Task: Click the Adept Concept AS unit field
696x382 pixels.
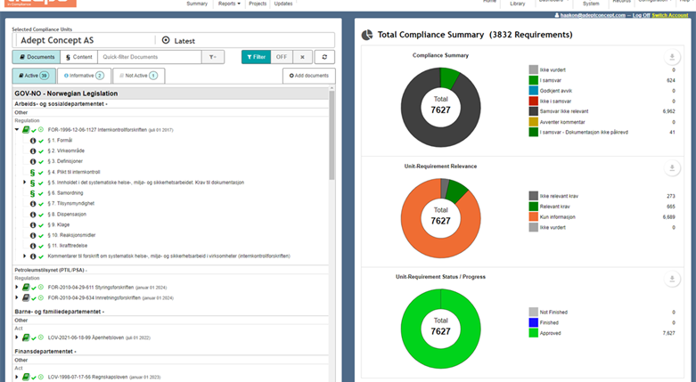Action: coord(85,40)
